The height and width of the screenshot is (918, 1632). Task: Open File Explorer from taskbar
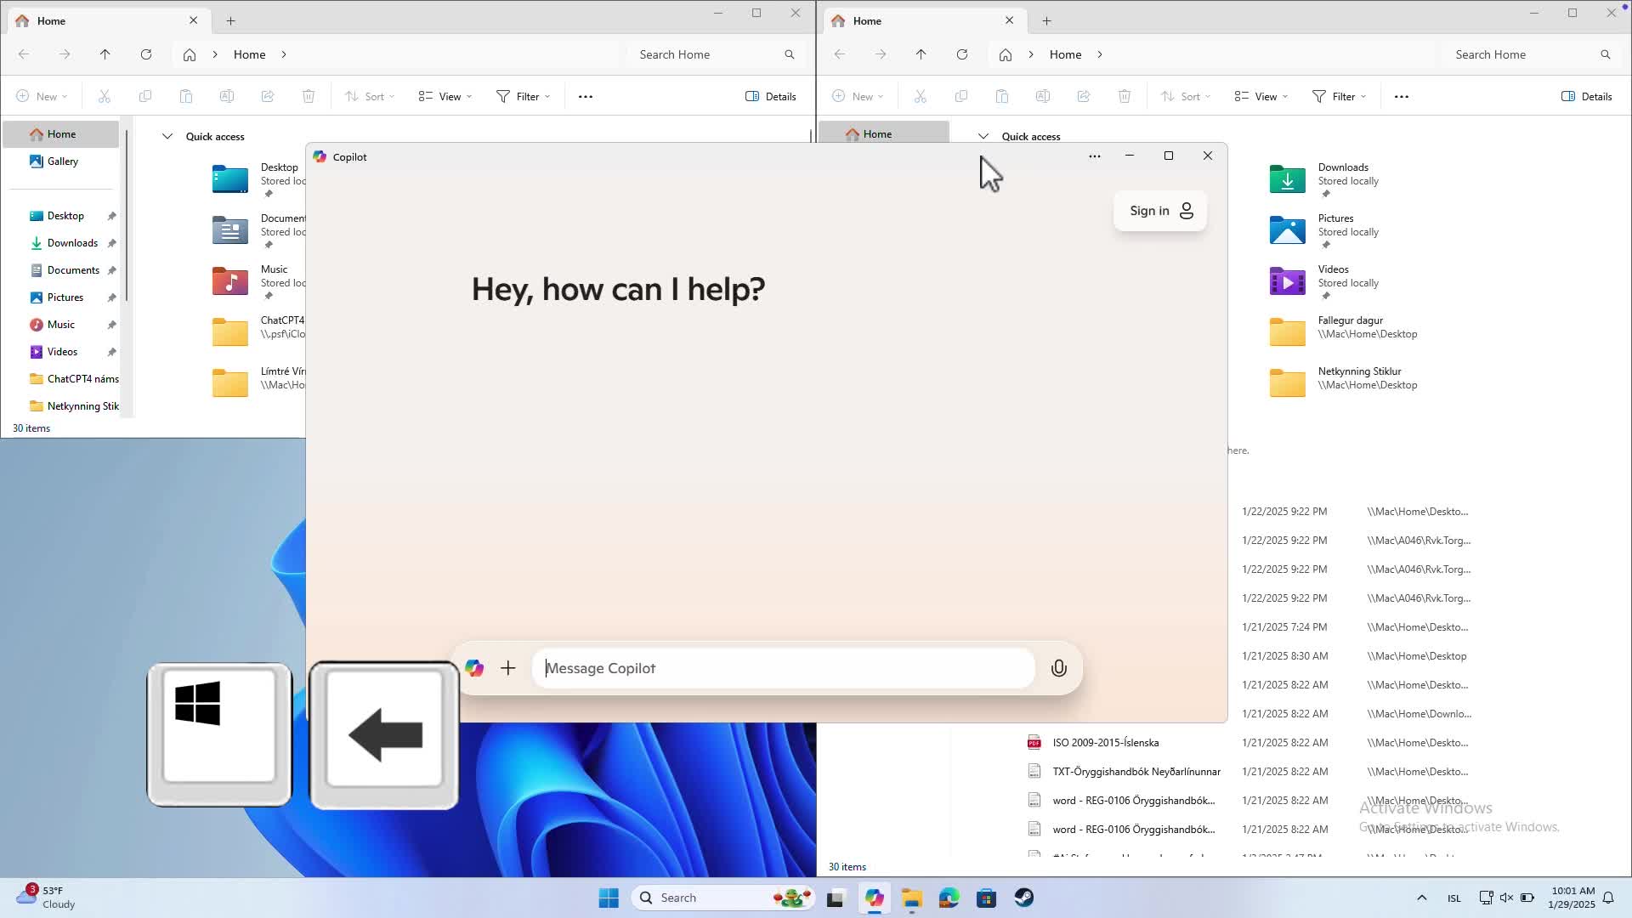[x=912, y=898]
